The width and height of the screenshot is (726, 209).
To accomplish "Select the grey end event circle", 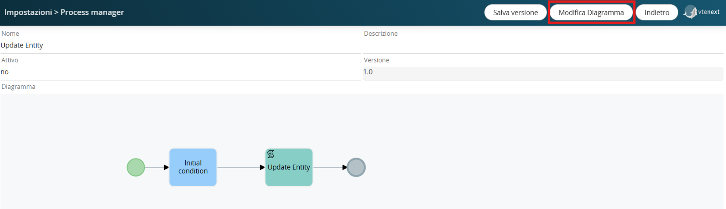I will point(356,167).
